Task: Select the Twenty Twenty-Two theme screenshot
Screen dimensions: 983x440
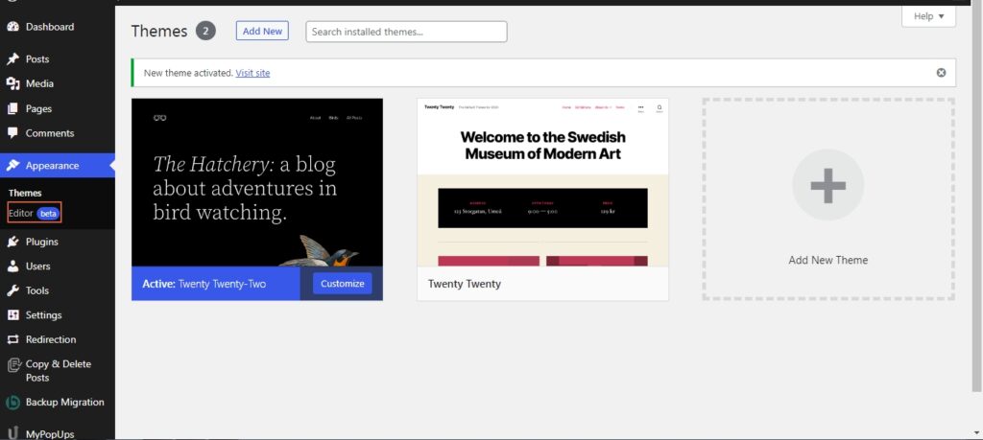Action: click(257, 182)
